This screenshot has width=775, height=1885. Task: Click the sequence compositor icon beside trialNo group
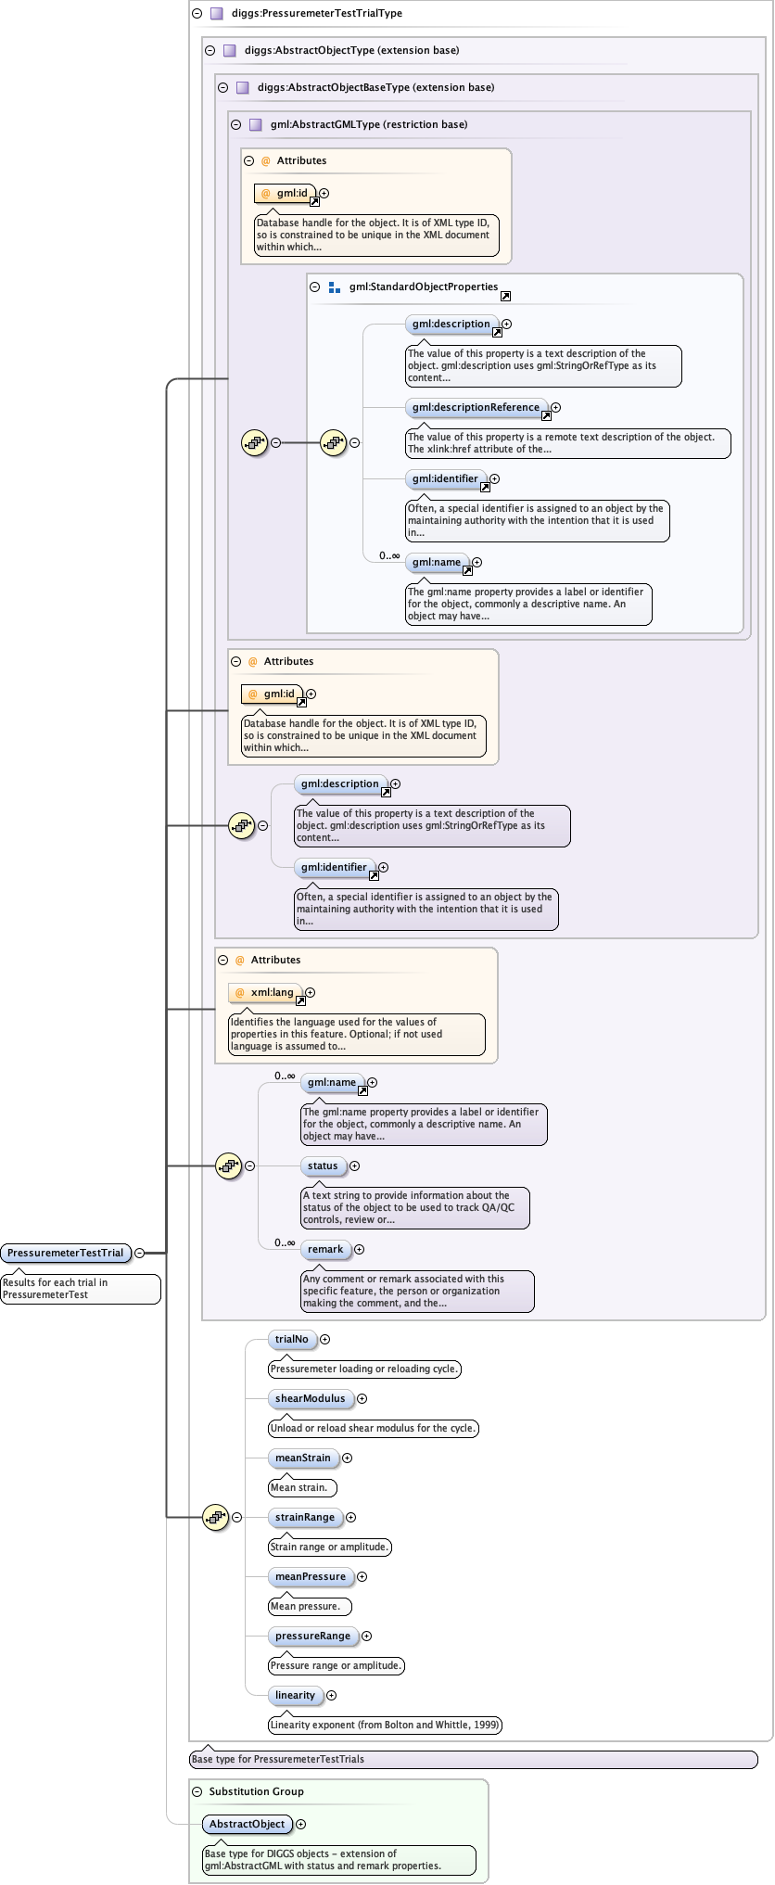pyautogui.click(x=215, y=1518)
